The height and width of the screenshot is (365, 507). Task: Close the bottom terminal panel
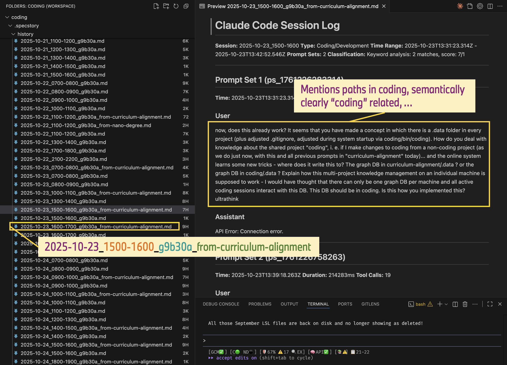point(500,304)
